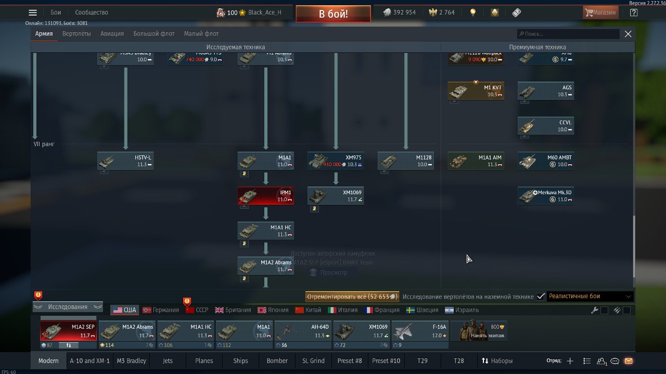This screenshot has width=666, height=374.
Task: Select the Германия nation tab
Action: pyautogui.click(x=161, y=310)
